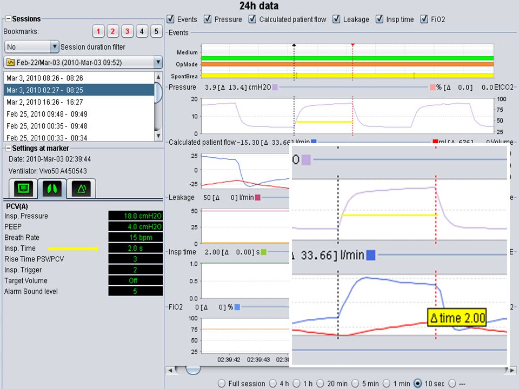Select session Feb 25, 2010 00:33 - 00:34

click(79, 137)
